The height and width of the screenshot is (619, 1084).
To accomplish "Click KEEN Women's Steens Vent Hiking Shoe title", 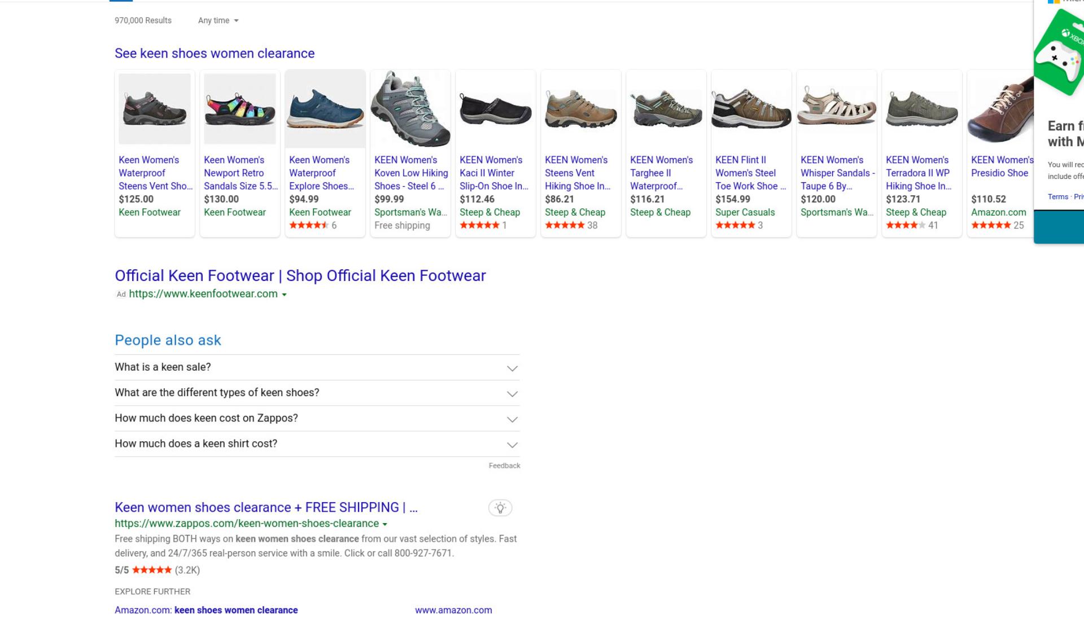I will [578, 173].
